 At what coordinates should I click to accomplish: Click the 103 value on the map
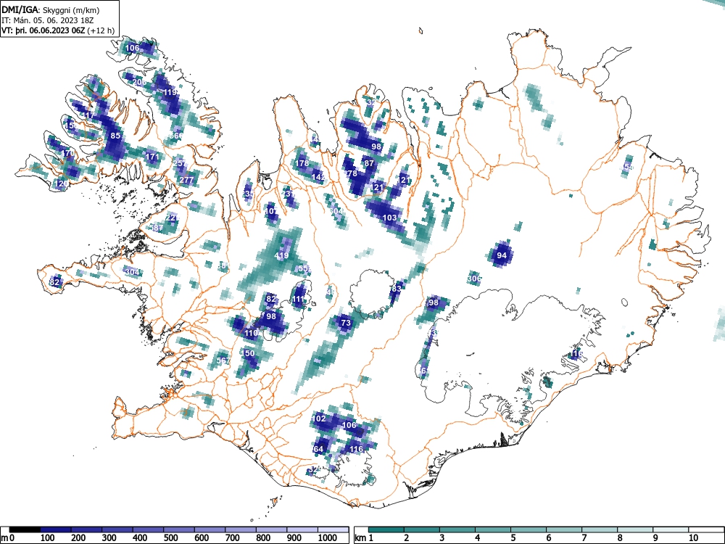(x=390, y=218)
